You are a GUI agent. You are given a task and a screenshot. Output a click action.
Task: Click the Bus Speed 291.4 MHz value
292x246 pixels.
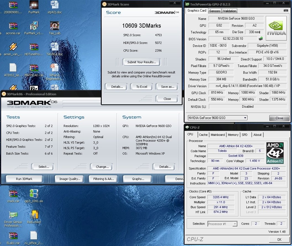[x=220, y=207]
